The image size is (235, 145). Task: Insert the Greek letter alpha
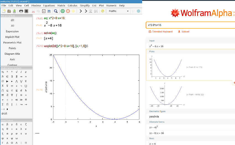tap(2, 124)
